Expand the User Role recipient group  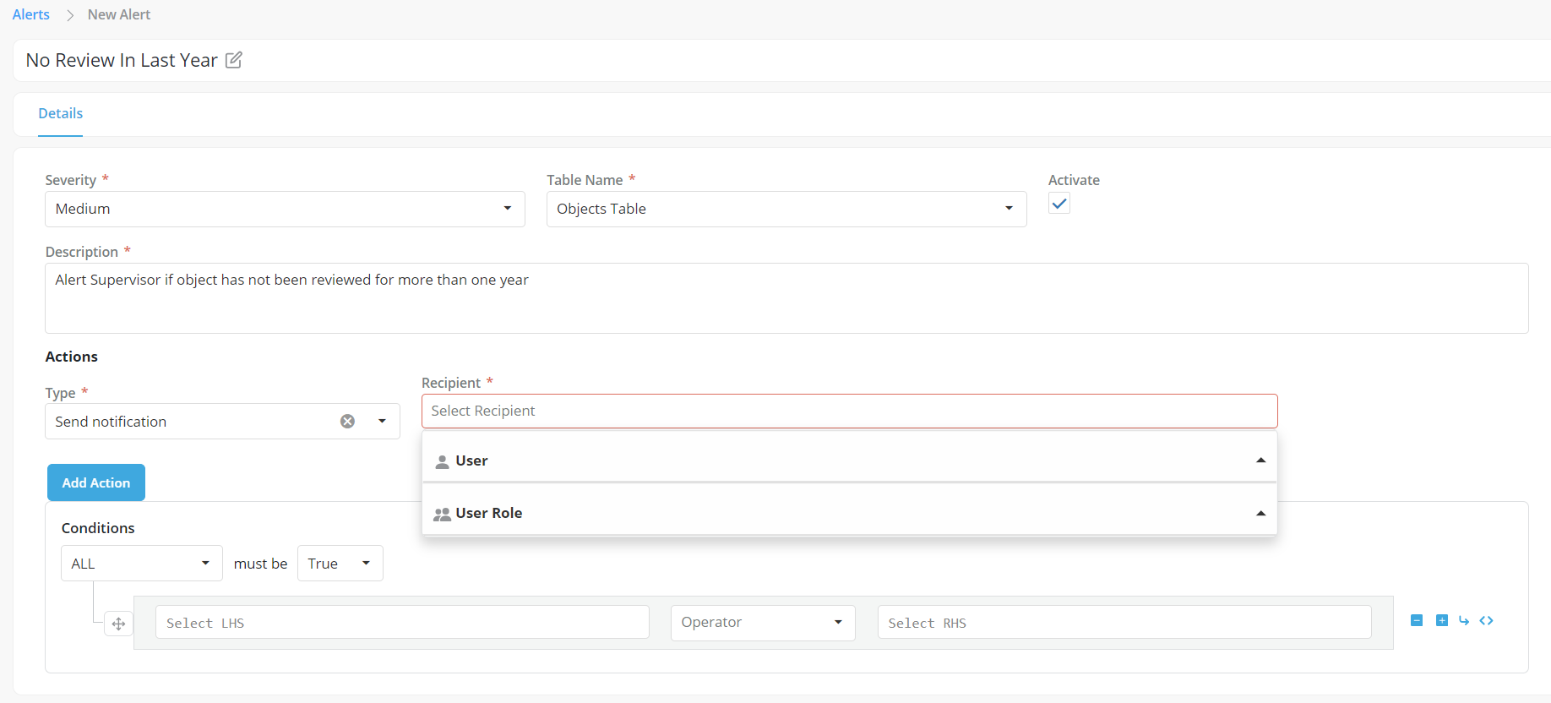pos(848,513)
